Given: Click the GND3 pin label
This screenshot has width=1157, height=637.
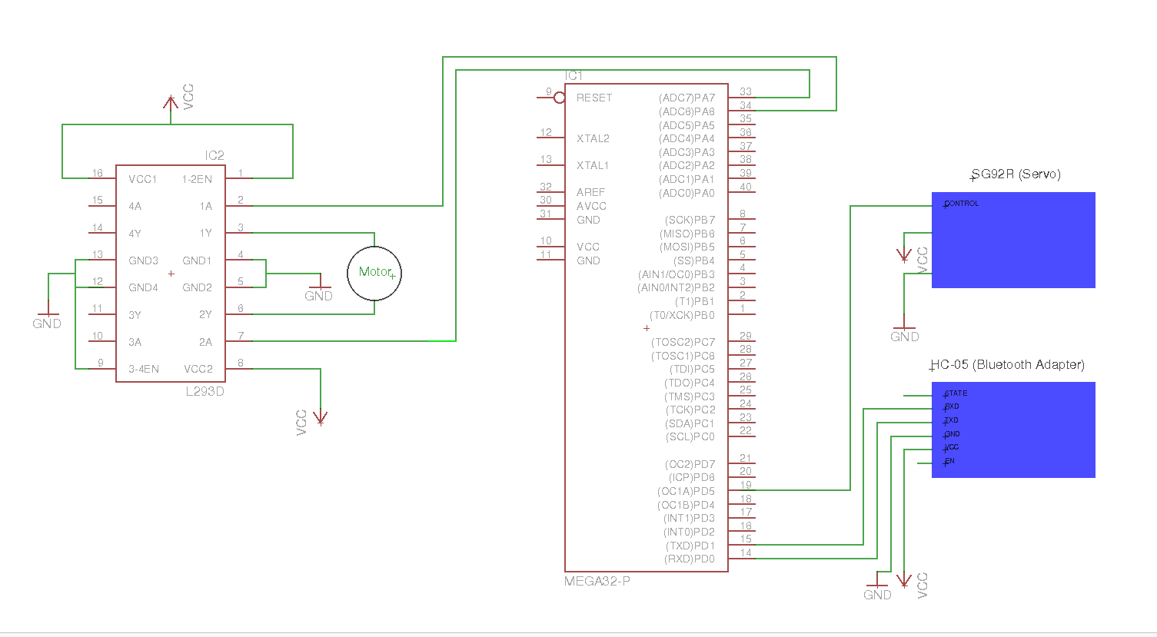Looking at the screenshot, I should pyautogui.click(x=144, y=260).
